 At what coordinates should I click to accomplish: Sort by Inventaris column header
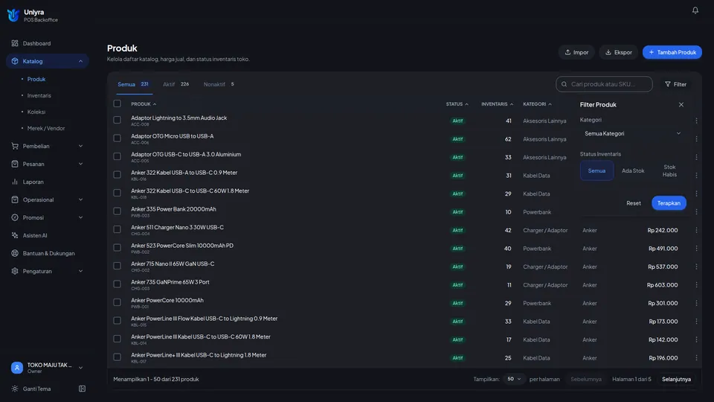pyautogui.click(x=497, y=104)
